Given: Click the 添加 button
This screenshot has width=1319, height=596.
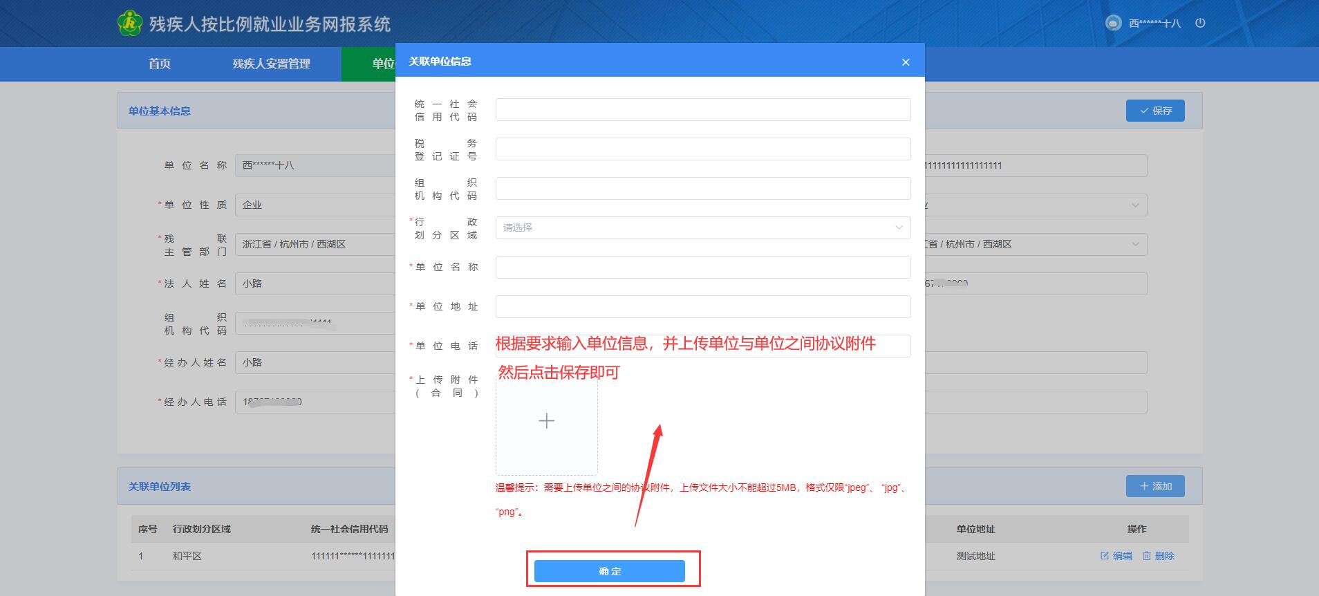Looking at the screenshot, I should click(x=1155, y=486).
